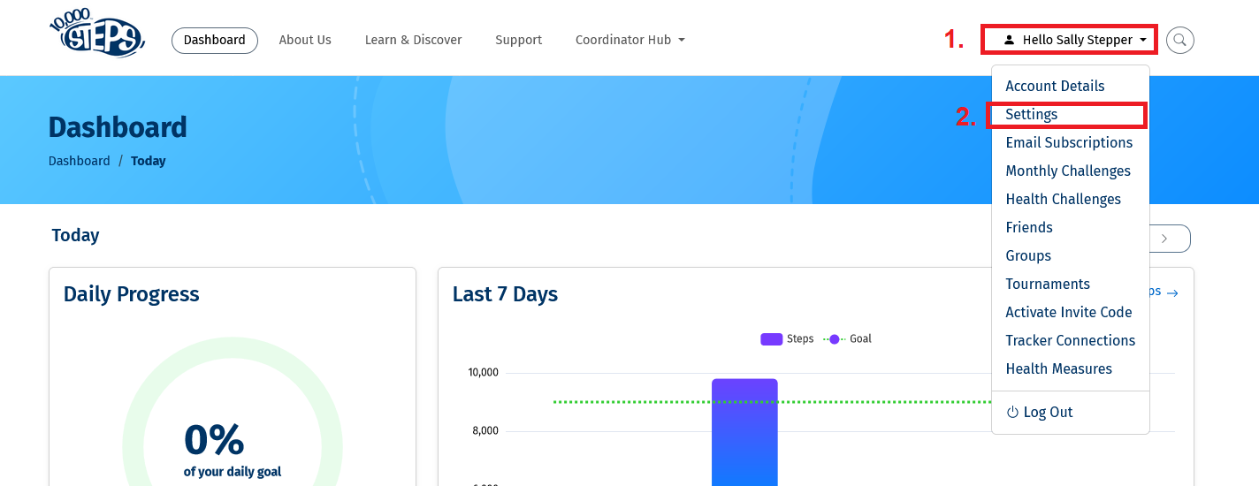Click the Dashboard breadcrumb link
1259x486 pixels.
(80, 161)
